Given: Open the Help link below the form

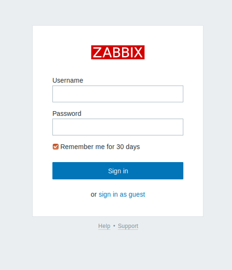Looking at the screenshot, I should [104, 226].
